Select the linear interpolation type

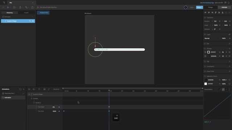tap(223, 89)
